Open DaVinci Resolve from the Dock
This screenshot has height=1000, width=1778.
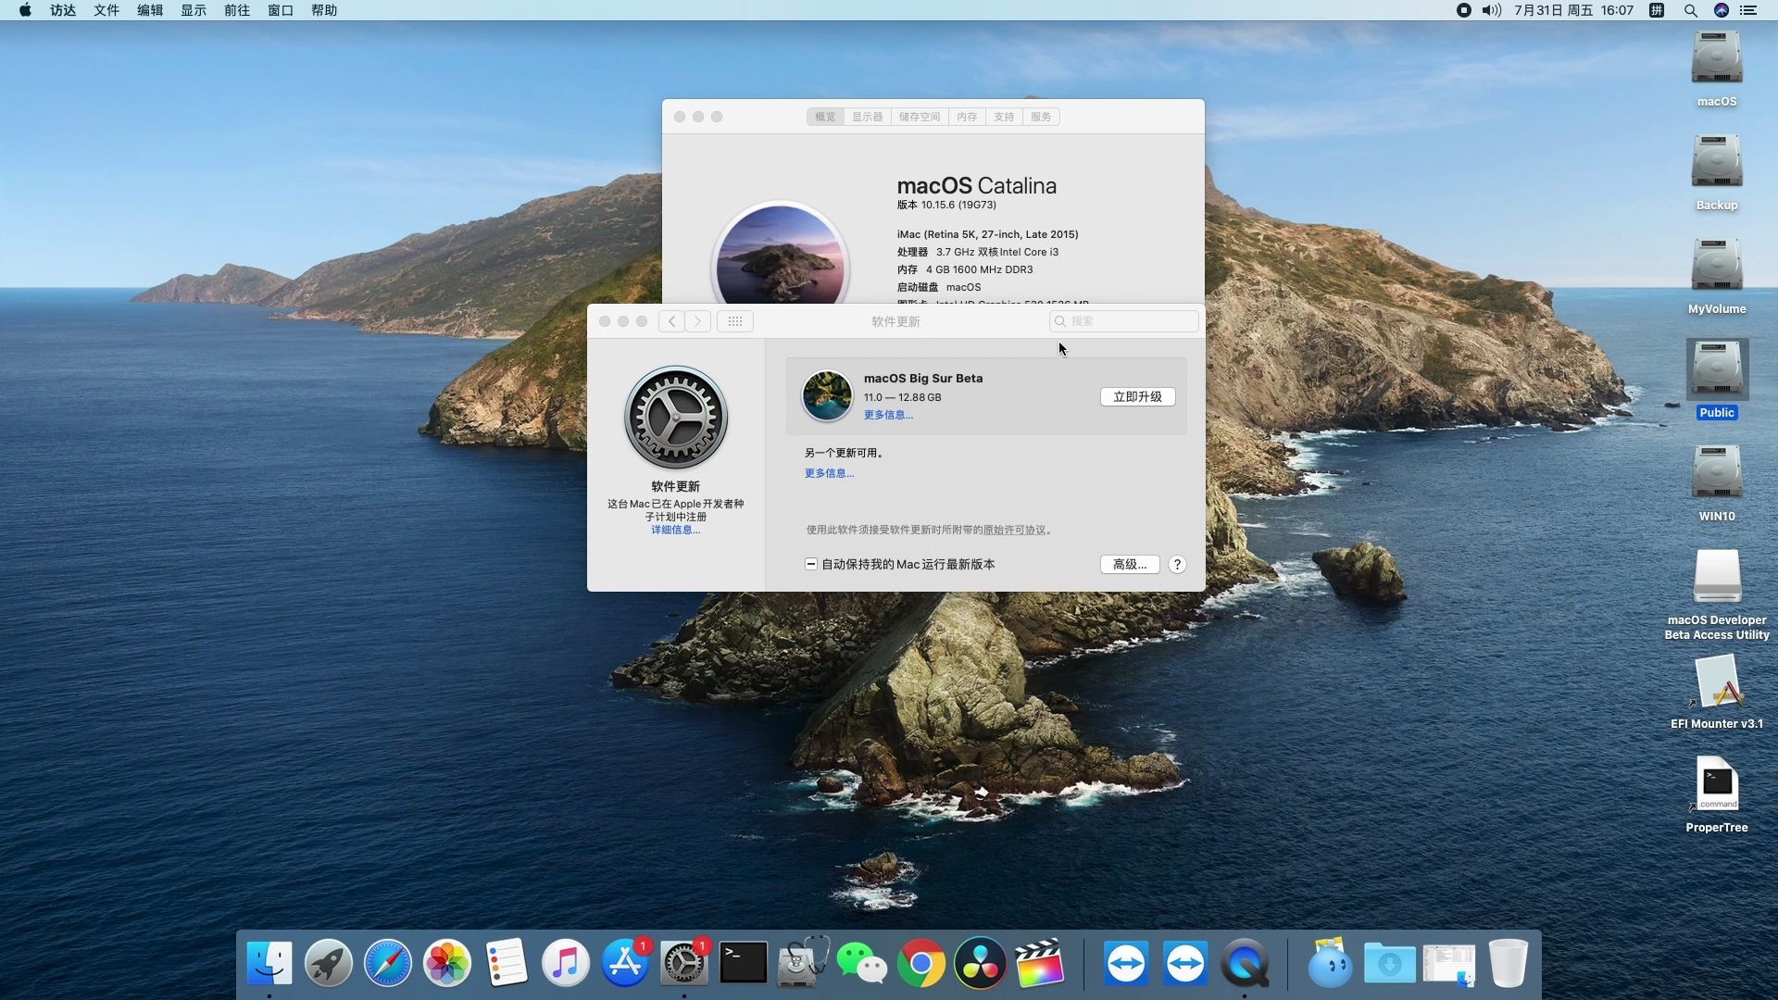coord(981,963)
